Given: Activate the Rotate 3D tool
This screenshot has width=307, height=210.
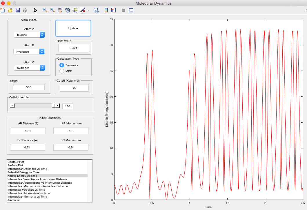Looking at the screenshot, I should (68, 10).
